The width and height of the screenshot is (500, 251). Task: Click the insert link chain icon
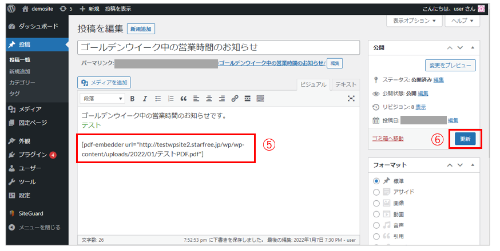235,98
